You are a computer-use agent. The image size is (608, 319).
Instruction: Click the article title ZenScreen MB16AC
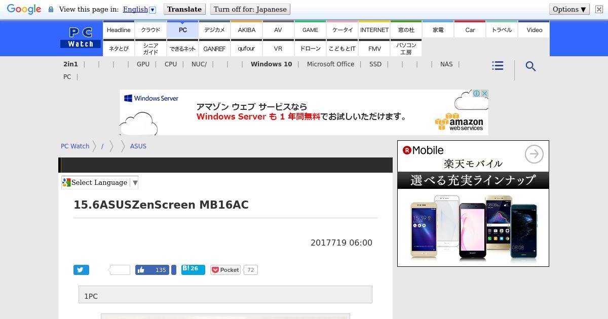[161, 205]
